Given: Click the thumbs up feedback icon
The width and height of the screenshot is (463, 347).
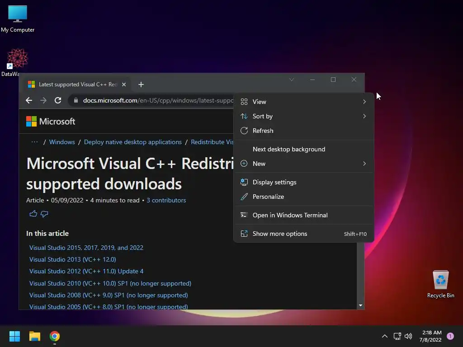Looking at the screenshot, I should click(x=33, y=214).
